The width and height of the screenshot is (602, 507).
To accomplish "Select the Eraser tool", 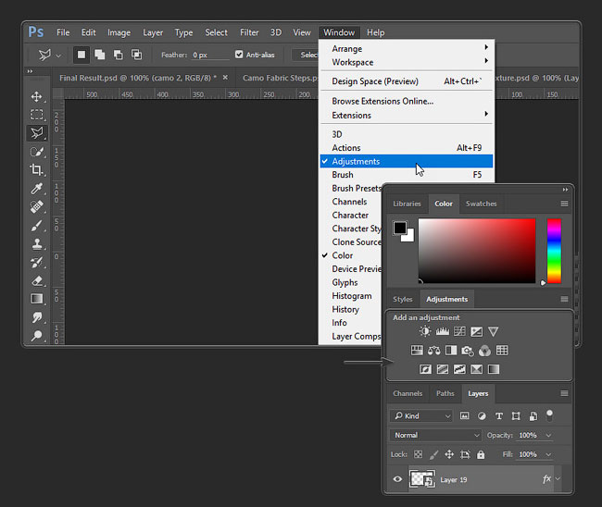I will pos(37,280).
